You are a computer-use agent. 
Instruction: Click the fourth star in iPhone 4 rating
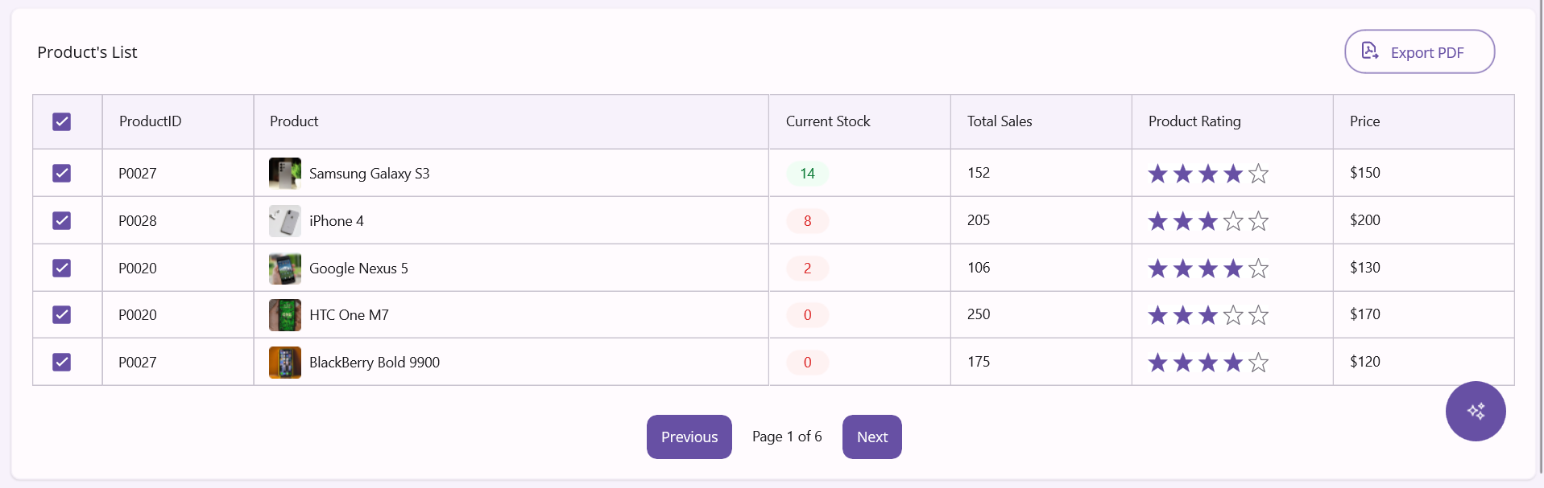click(1233, 221)
